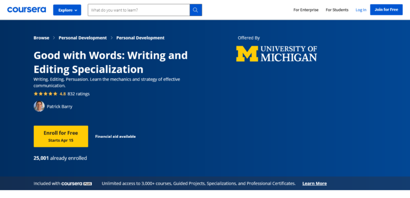The image size is (410, 198).
Task: Go to For Students link
Action: [x=337, y=10]
